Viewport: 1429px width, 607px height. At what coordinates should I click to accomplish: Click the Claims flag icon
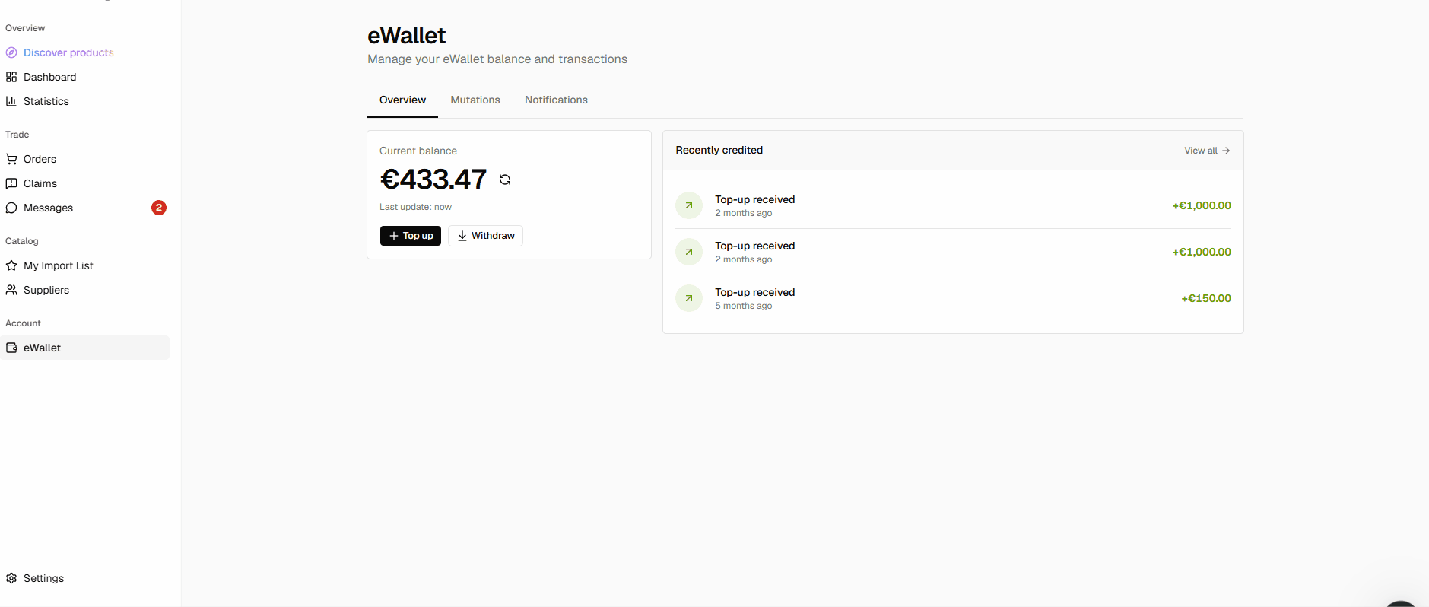11,183
